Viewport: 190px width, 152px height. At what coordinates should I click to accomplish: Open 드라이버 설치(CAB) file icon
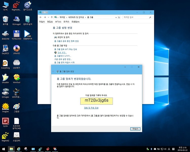(17, 124)
